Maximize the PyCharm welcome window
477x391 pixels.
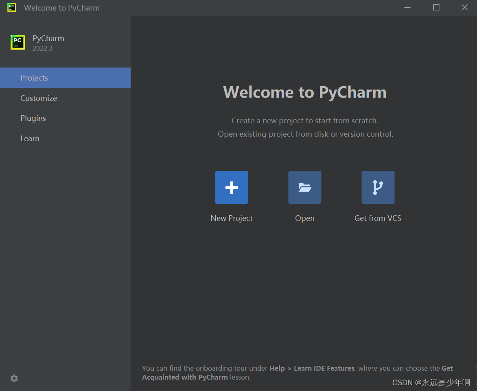pos(436,8)
